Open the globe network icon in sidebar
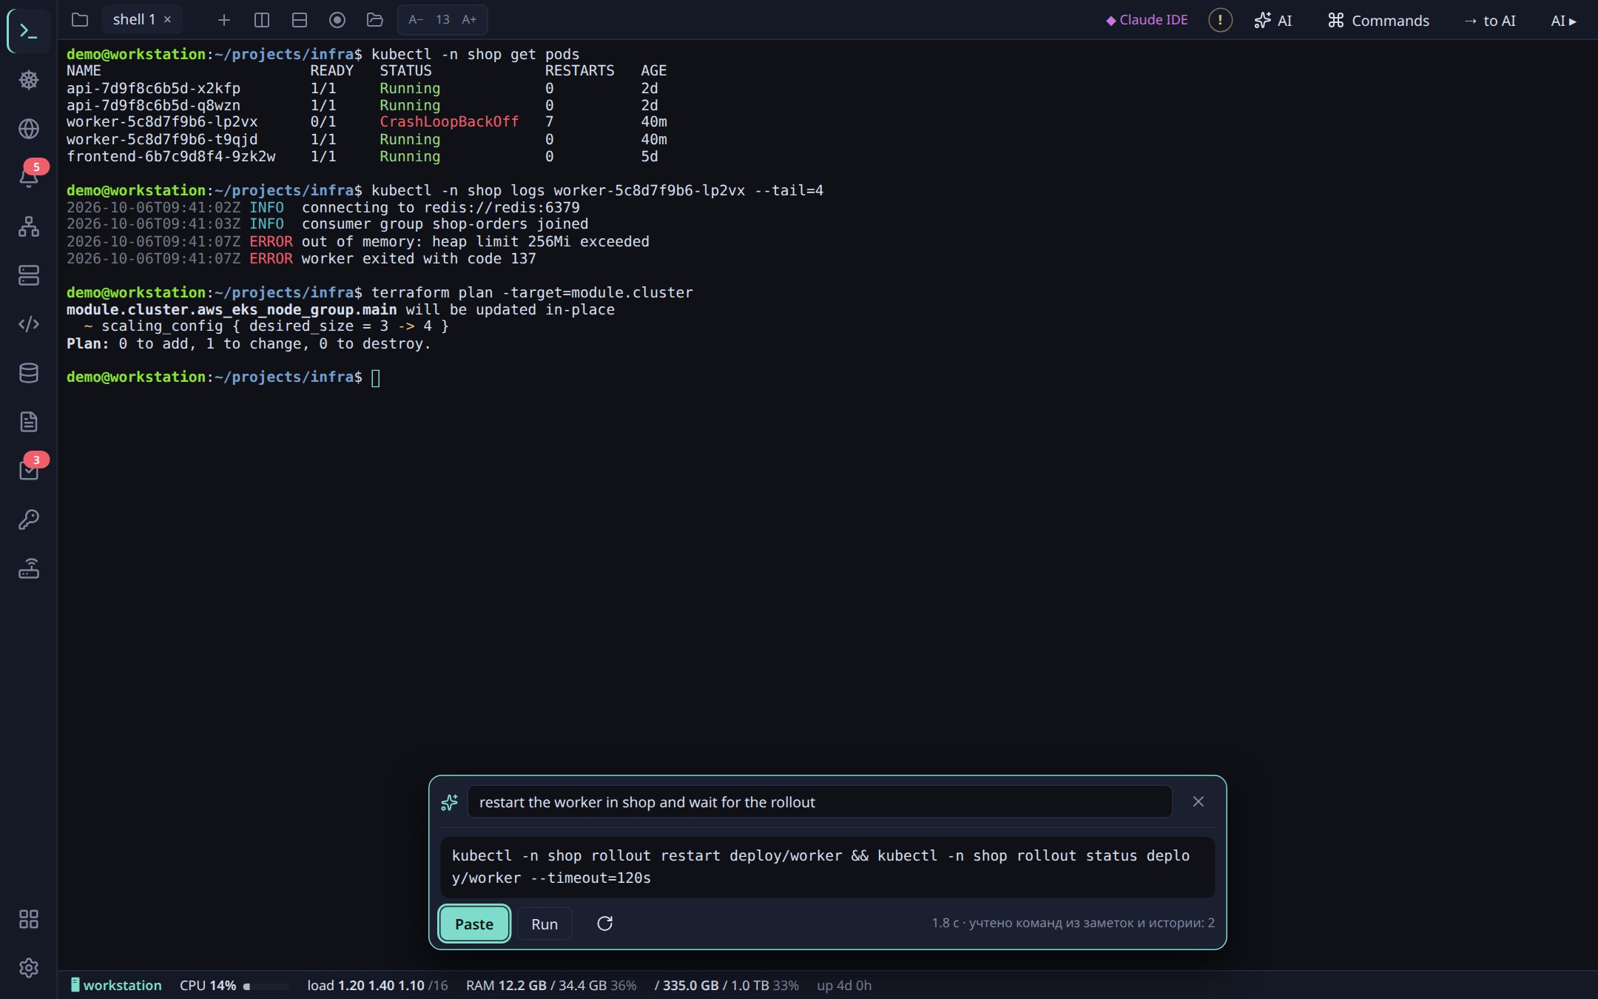 click(x=29, y=129)
